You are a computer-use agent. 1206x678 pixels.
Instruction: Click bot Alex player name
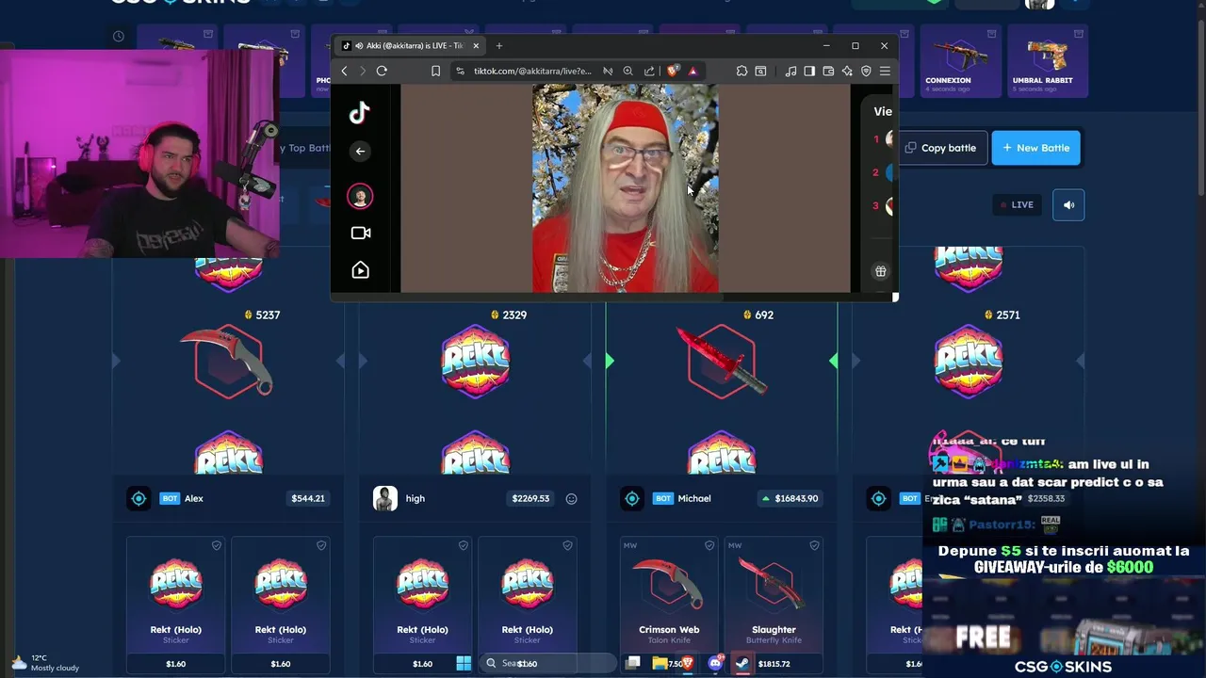click(x=194, y=498)
